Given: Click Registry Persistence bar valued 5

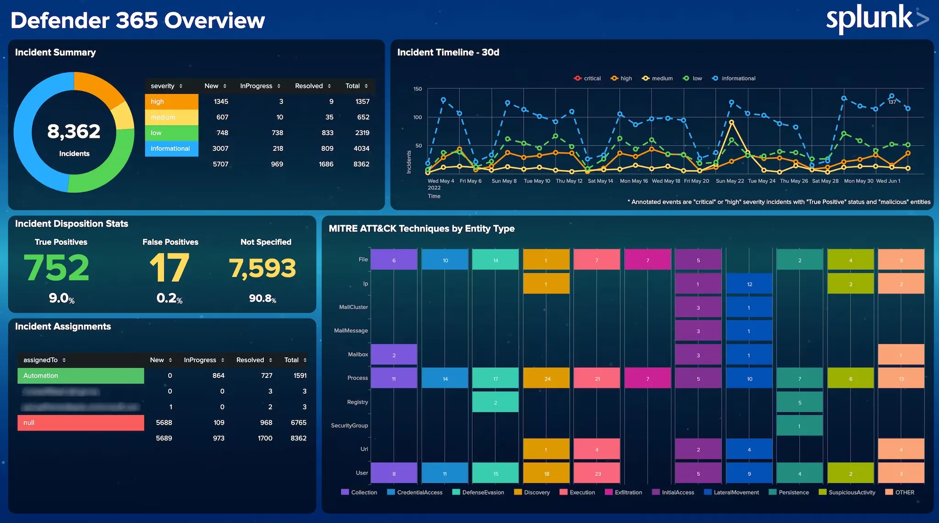Looking at the screenshot, I should 800,402.
